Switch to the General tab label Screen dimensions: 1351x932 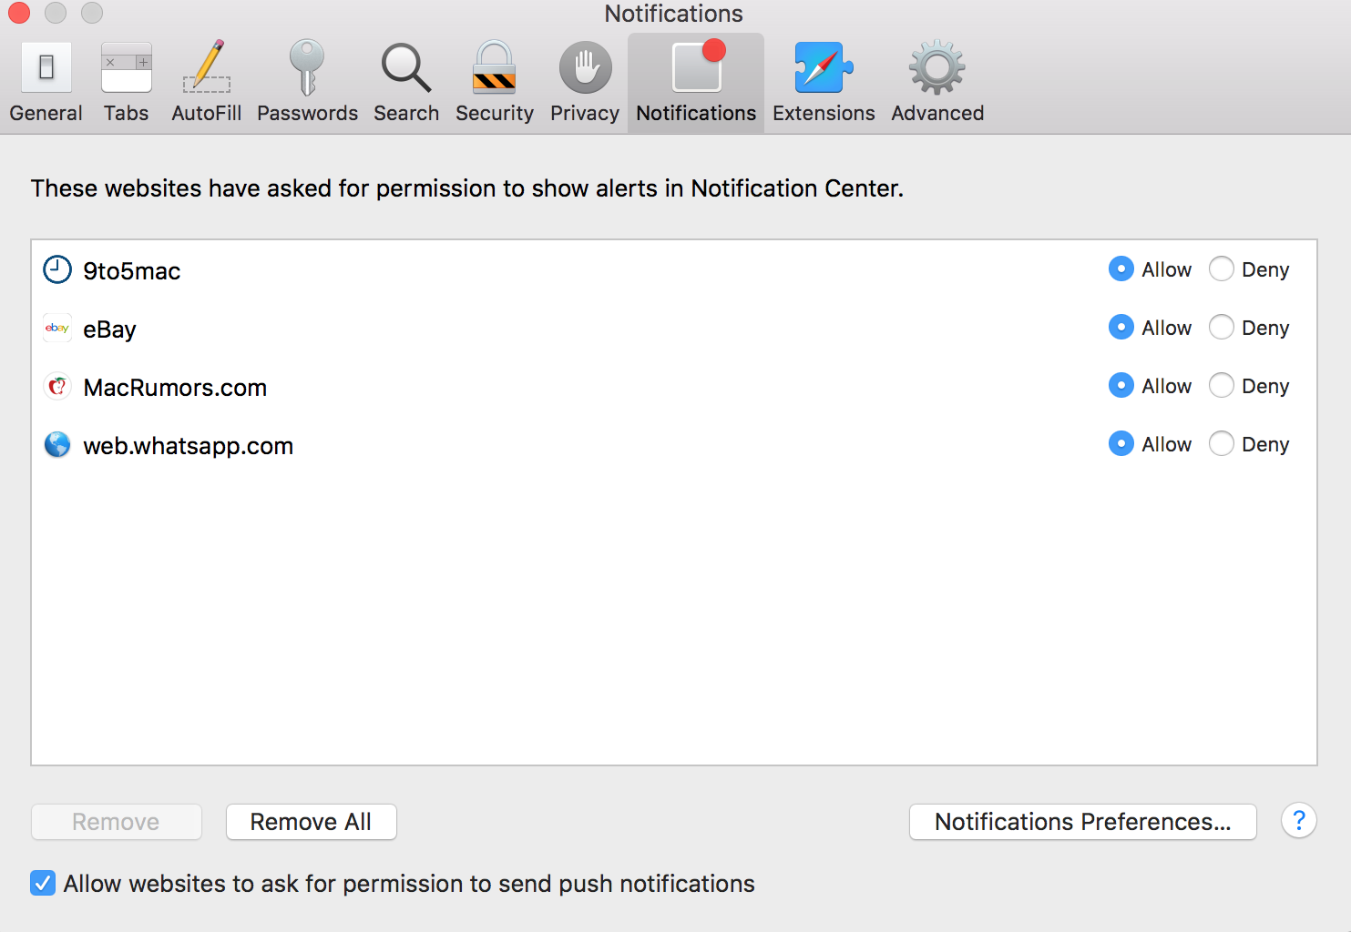pyautogui.click(x=46, y=113)
